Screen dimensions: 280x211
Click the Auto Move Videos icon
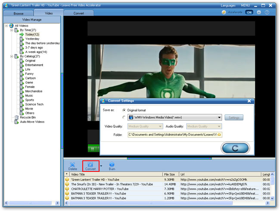tap(17, 122)
